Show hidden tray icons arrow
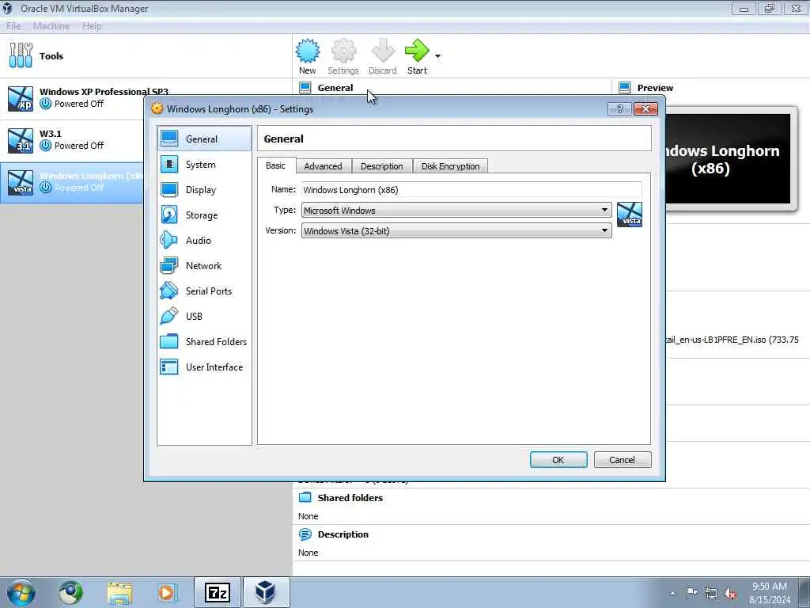Image resolution: width=810 pixels, height=608 pixels. [672, 593]
